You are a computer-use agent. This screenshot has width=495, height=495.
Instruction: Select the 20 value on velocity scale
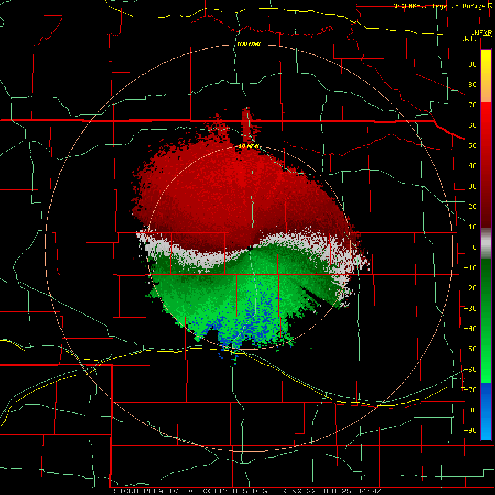pos(472,207)
